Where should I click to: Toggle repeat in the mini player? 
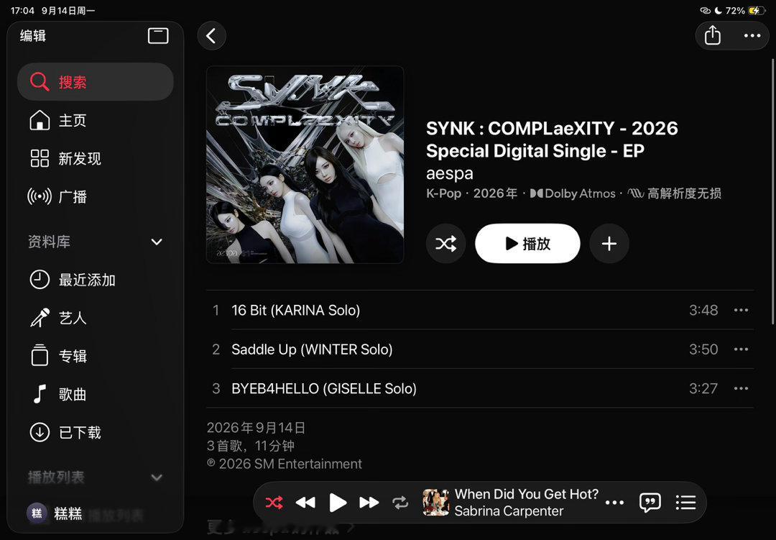(400, 503)
